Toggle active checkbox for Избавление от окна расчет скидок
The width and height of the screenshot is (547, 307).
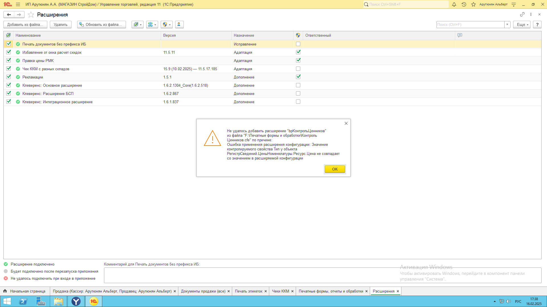(9, 52)
